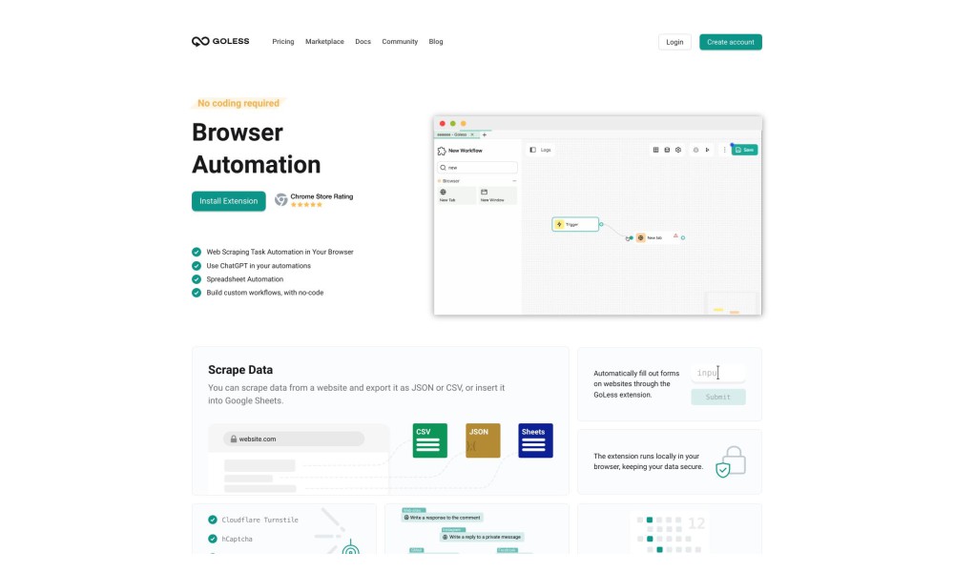Click the green CSV file icon
This screenshot has width=954, height=572.
pyautogui.click(x=429, y=440)
